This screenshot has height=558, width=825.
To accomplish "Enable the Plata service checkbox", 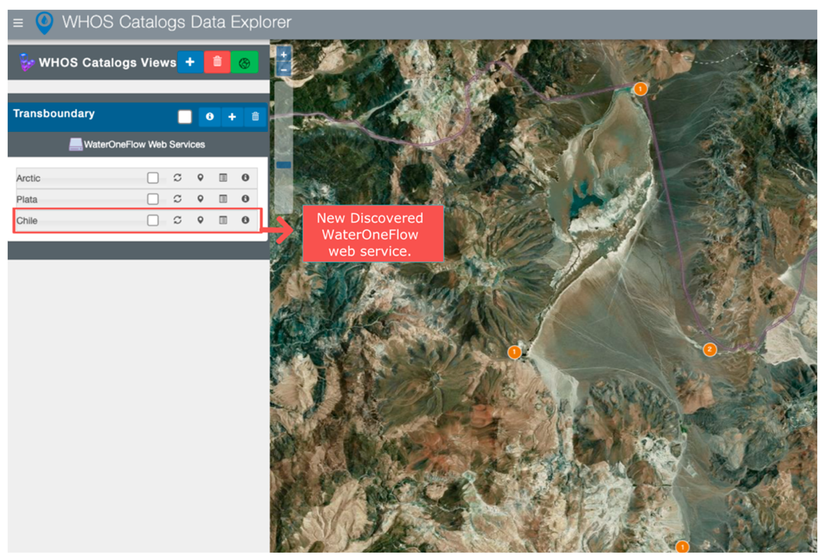I will point(153,199).
